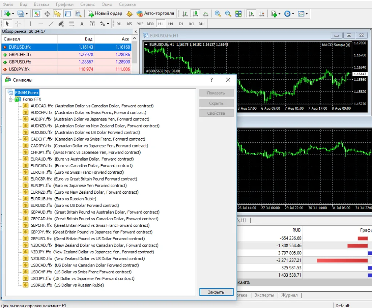Select the H4 timeframe
Viewport: 372px width, 308px height.
170,24
